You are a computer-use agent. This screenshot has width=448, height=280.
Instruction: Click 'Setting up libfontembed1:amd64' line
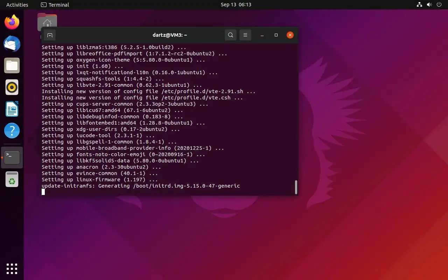click(x=123, y=123)
